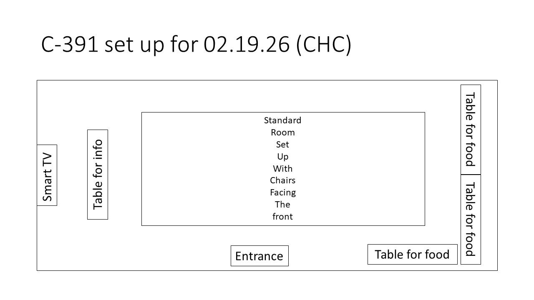534x300 pixels.
Task: Click the C-391 room number in title
Action: pyautogui.click(x=70, y=45)
